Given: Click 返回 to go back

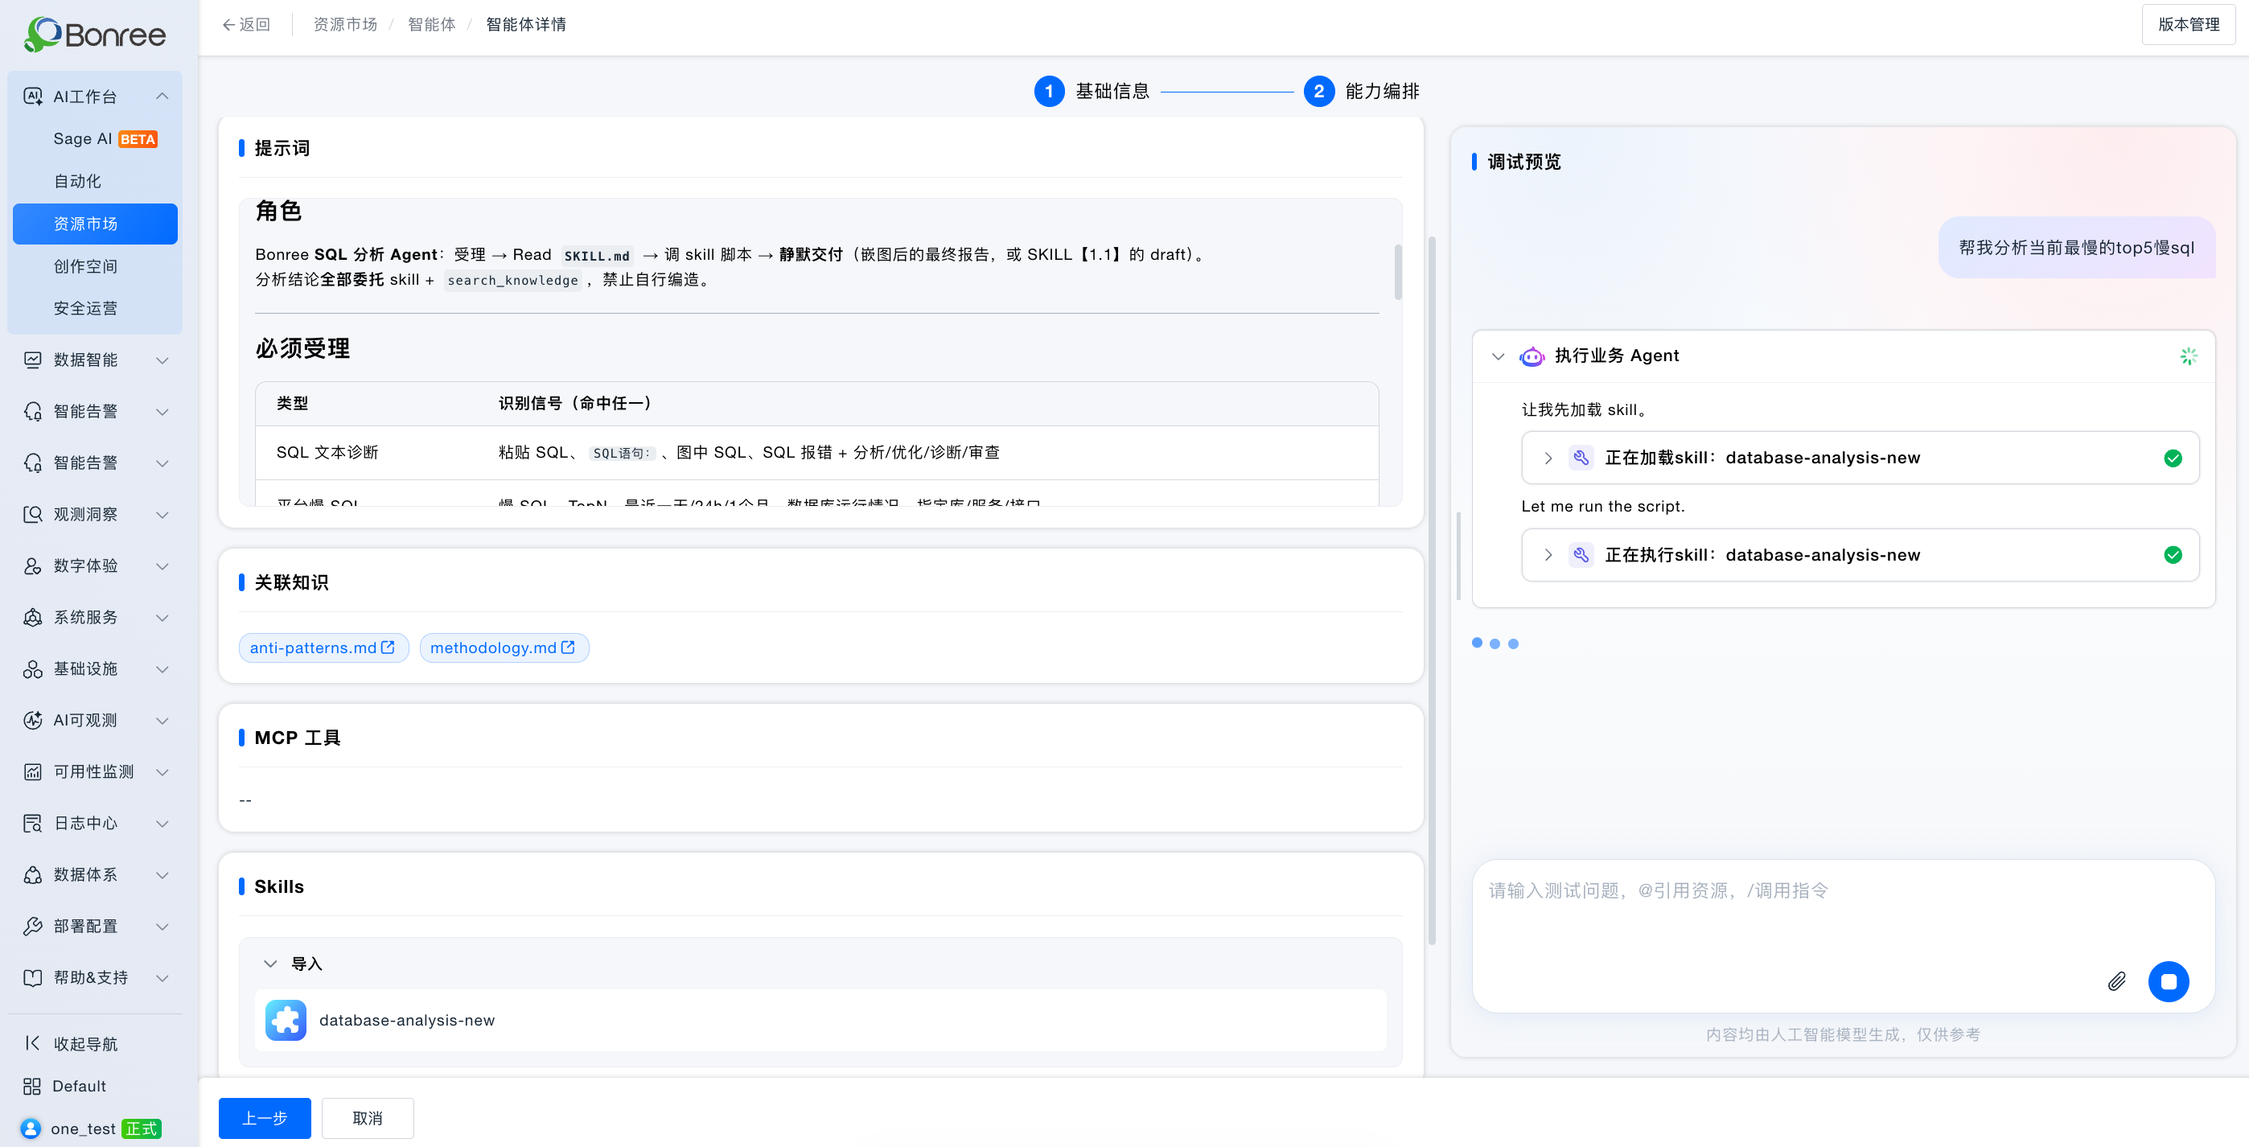Looking at the screenshot, I should [x=246, y=24].
